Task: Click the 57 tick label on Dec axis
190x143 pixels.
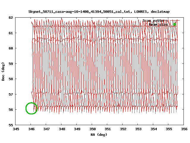Action: [x=11, y=94]
